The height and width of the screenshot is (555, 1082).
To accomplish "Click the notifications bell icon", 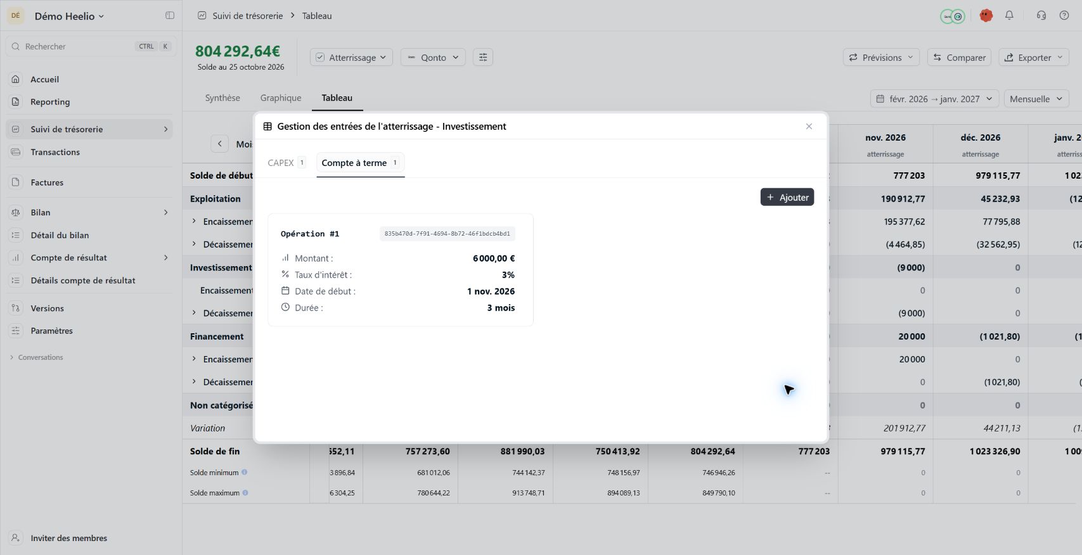I will pyautogui.click(x=1009, y=15).
